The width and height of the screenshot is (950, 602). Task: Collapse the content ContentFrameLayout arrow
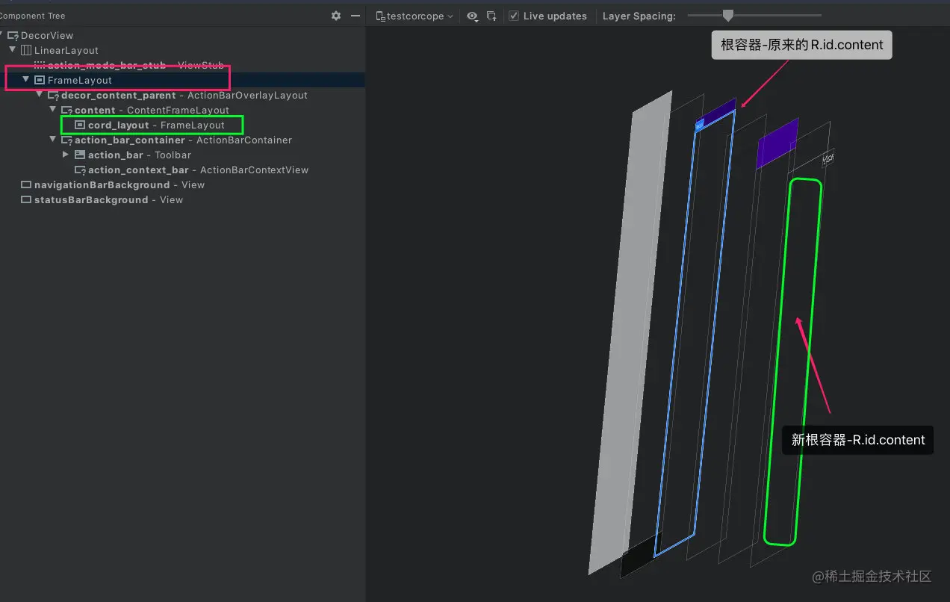pos(53,109)
